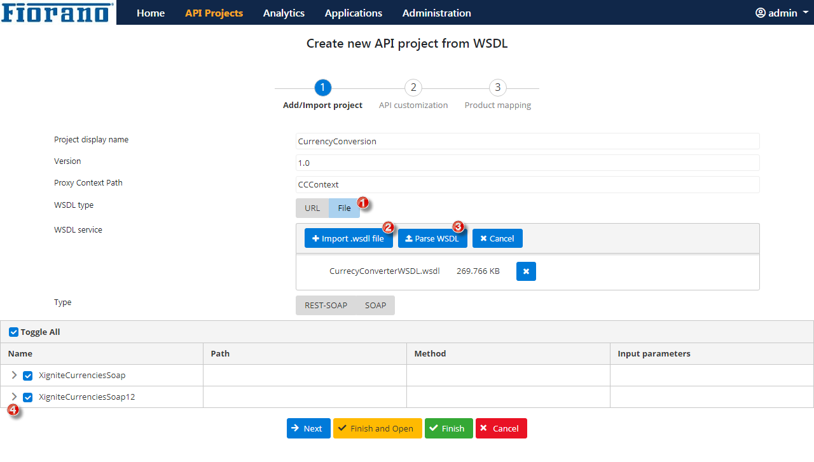The image size is (814, 462).
Task: Uncheck the XigniteCurrenciesSoap12 checkbox
Action: 27,397
